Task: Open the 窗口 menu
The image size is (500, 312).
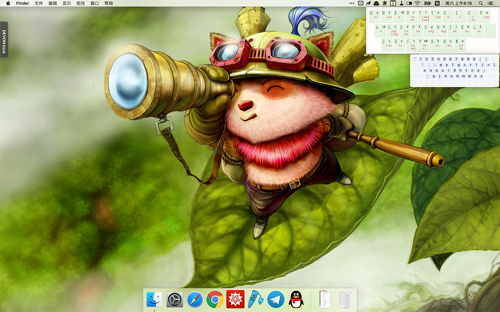Action: [x=95, y=3]
